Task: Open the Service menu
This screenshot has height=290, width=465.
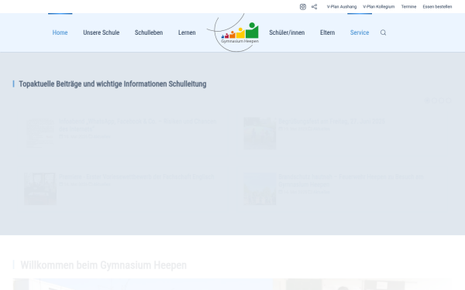Action: [x=360, y=32]
